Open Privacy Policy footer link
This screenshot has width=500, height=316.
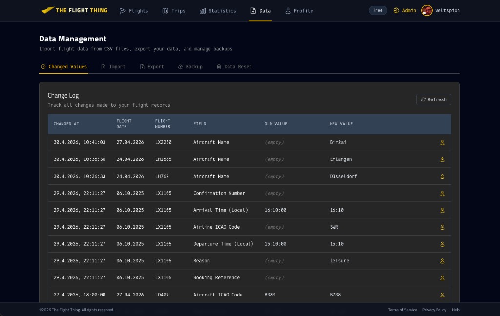pyautogui.click(x=434, y=310)
